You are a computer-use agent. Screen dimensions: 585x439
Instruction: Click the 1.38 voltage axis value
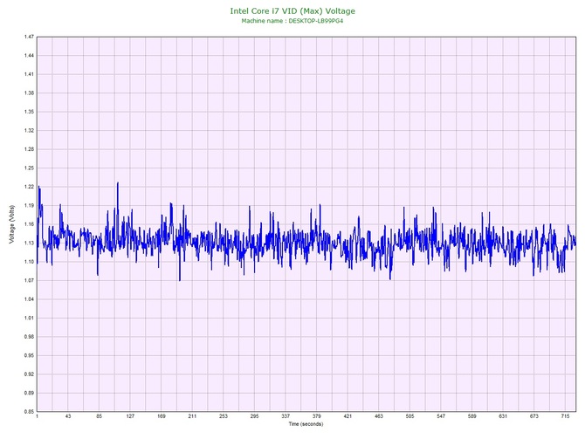coord(29,93)
